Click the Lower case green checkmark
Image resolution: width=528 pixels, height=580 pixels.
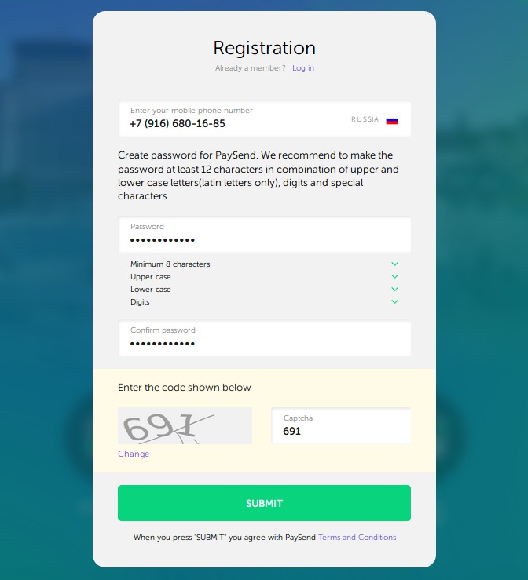pos(394,289)
